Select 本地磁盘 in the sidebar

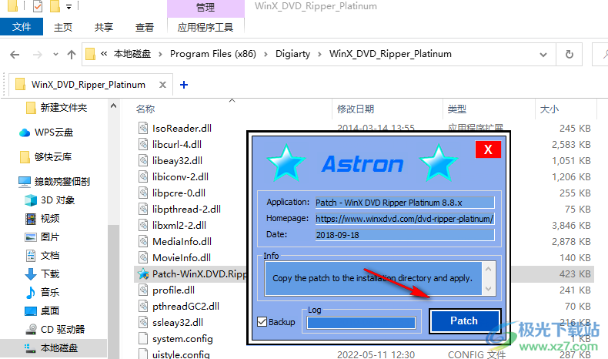(x=59, y=347)
